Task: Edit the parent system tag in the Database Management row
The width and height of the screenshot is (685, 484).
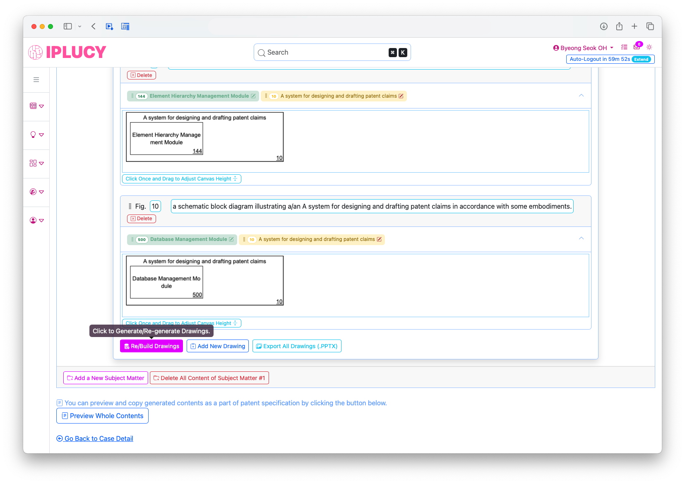Action: coord(379,239)
